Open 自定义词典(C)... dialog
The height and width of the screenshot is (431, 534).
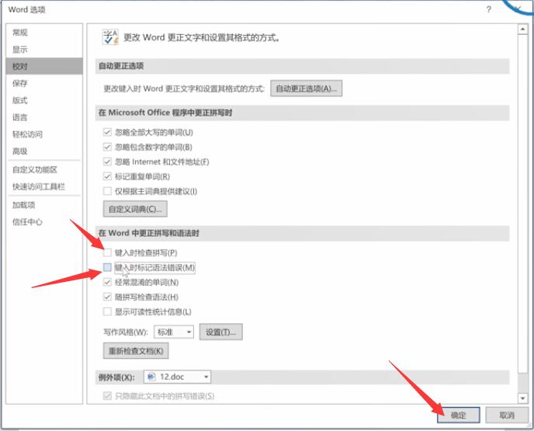(135, 209)
